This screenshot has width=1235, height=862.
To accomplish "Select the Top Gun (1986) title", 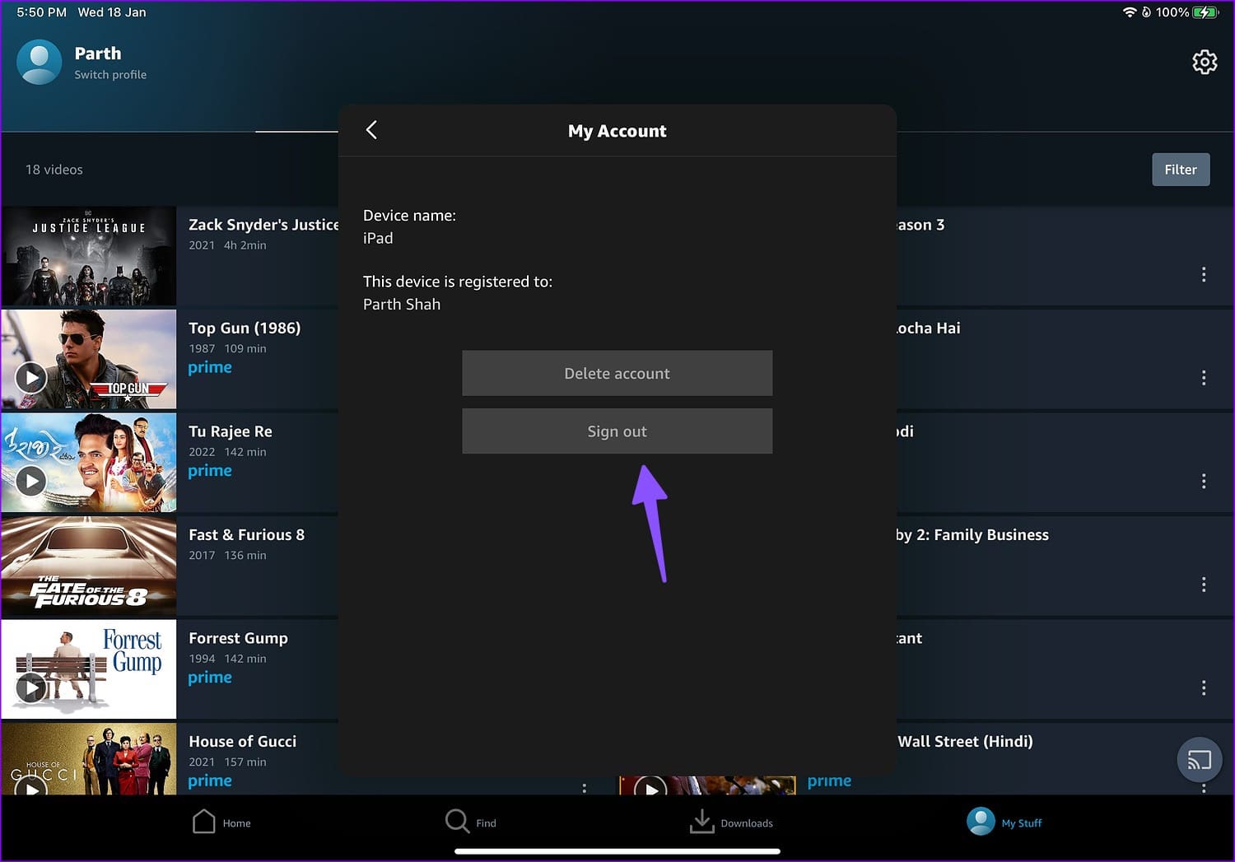I will 245,328.
